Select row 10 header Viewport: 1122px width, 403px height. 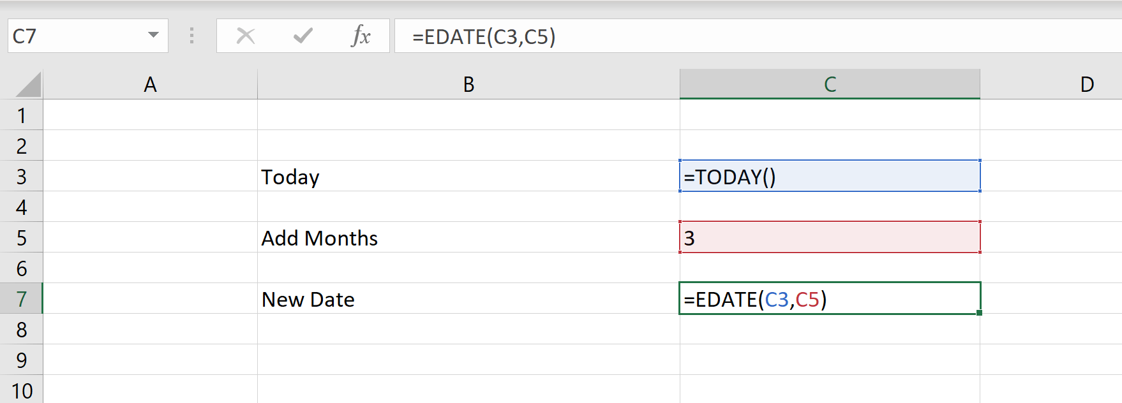(22, 390)
